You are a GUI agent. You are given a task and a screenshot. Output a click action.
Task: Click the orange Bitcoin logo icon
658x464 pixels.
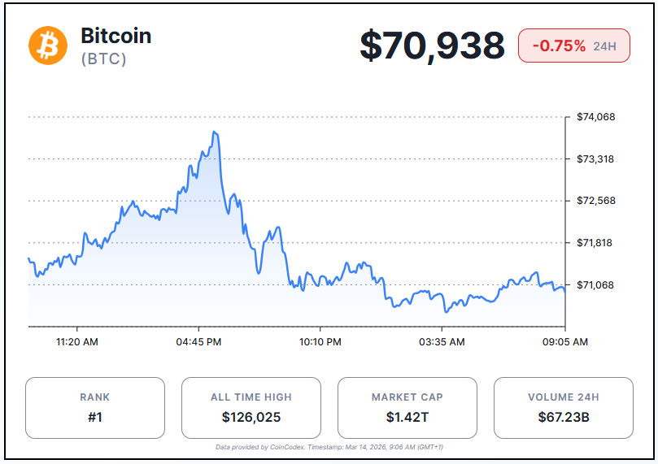(48, 45)
